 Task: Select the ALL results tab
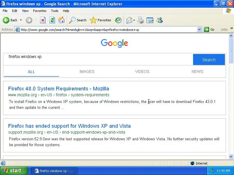31,72
